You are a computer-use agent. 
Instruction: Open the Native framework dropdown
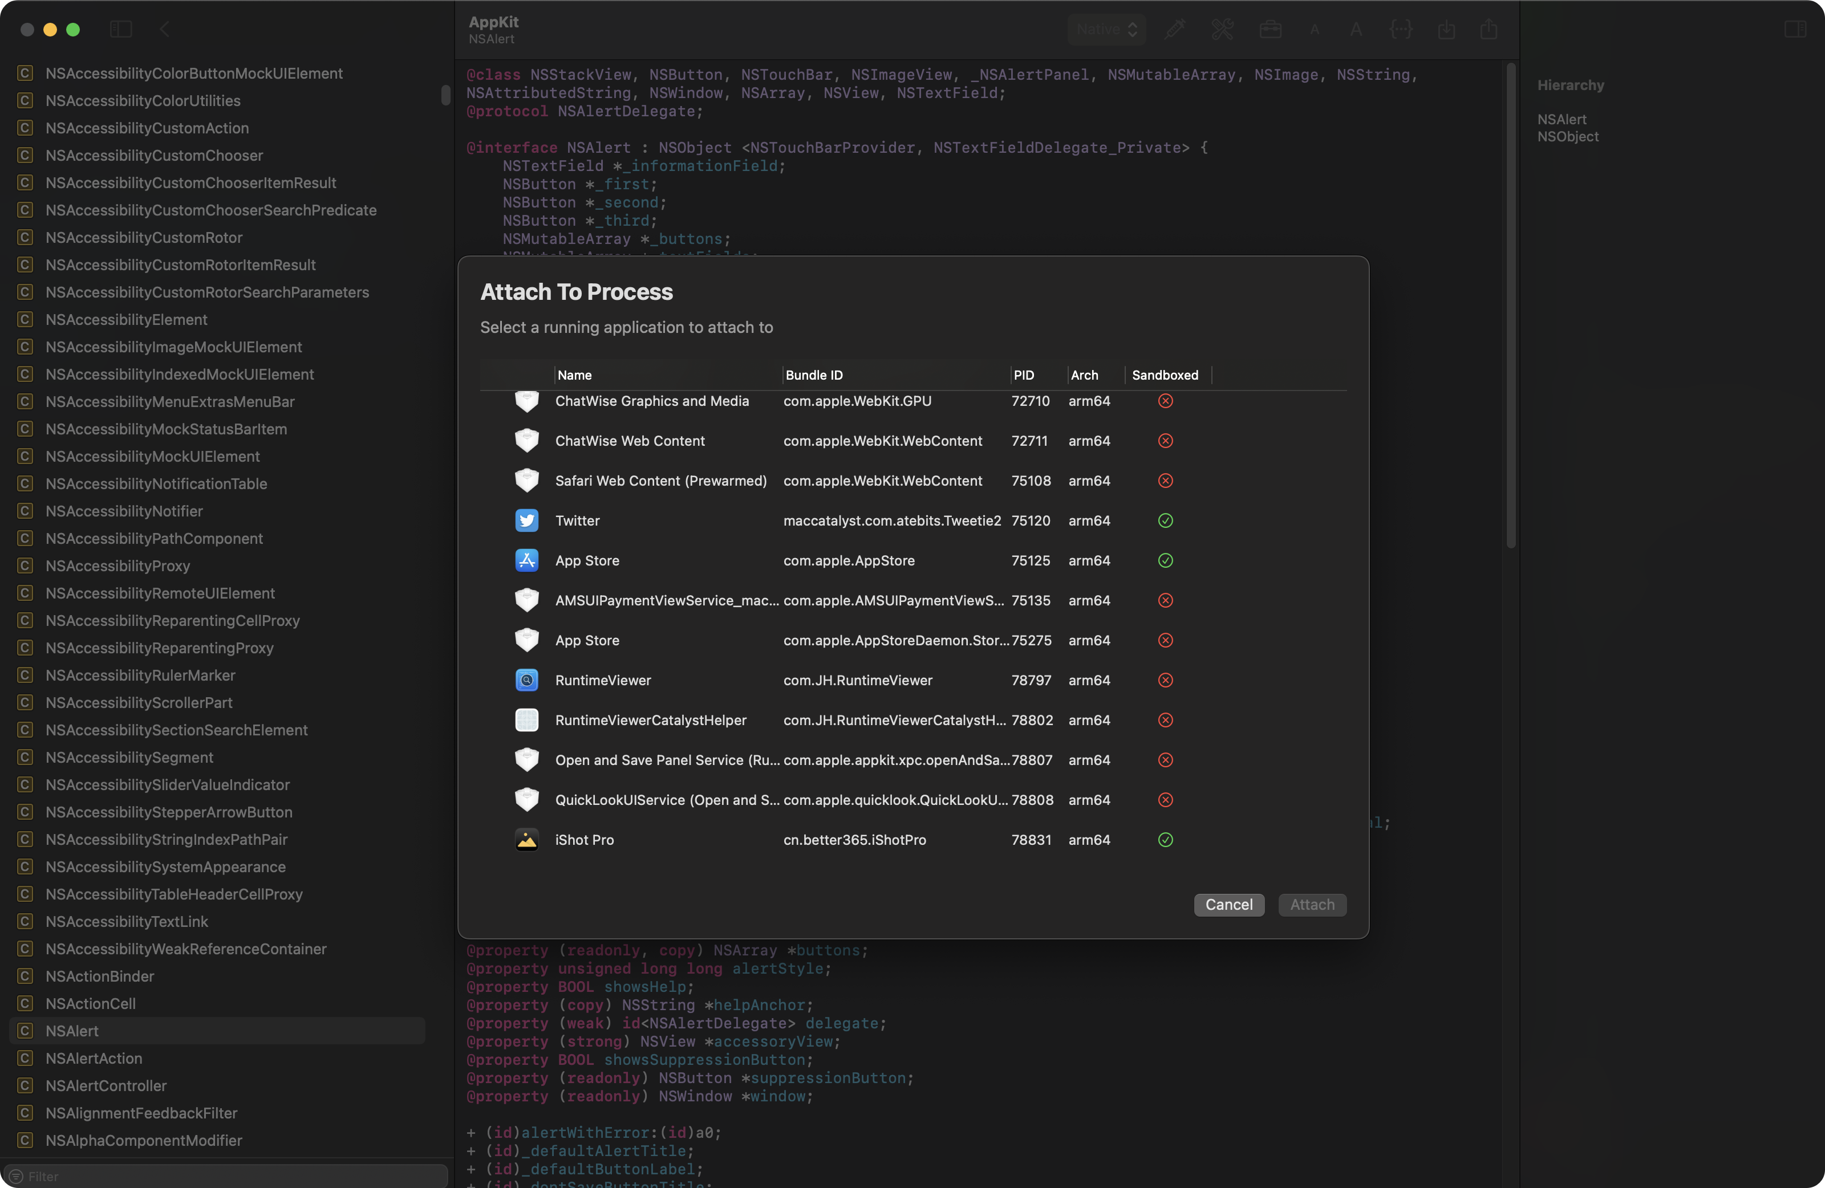click(x=1106, y=29)
